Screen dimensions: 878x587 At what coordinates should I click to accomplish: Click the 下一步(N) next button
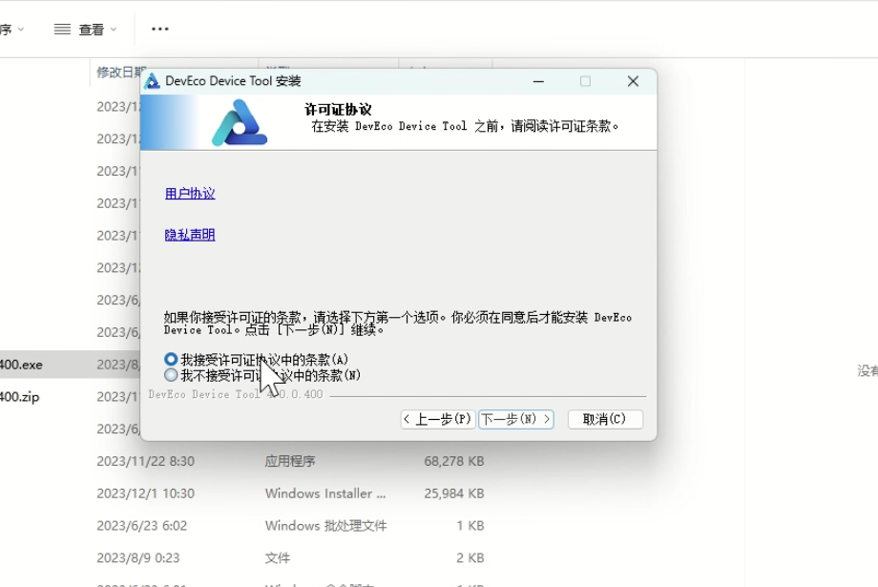click(x=515, y=419)
